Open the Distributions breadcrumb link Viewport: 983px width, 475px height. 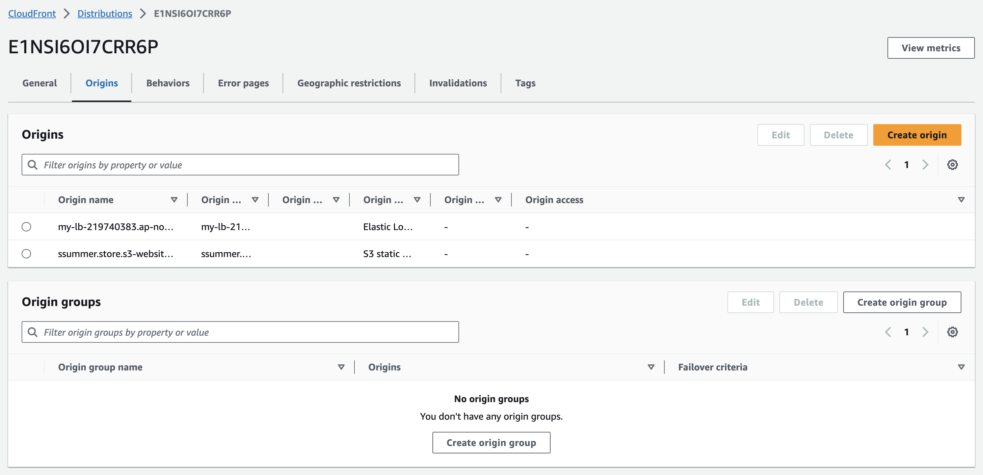pyautogui.click(x=105, y=14)
